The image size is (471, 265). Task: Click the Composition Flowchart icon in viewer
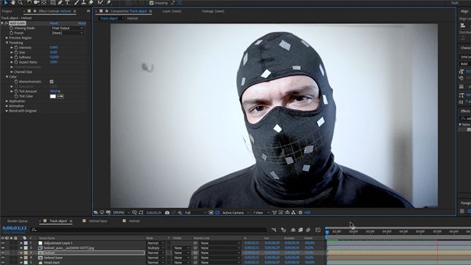click(x=294, y=212)
